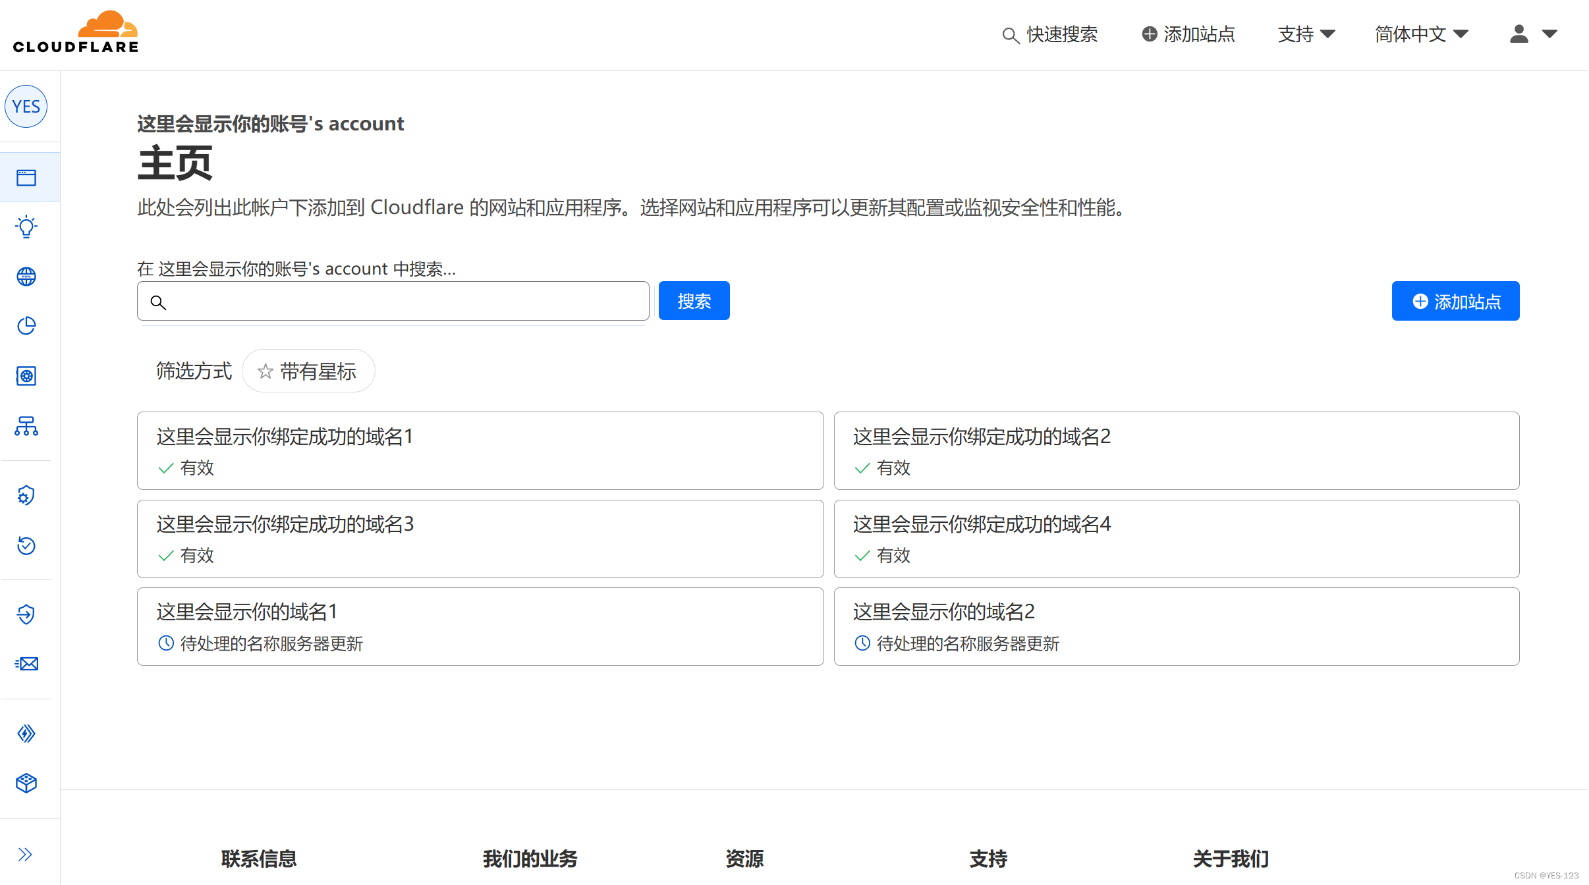
Task: Open the pie chart analytics icon
Action: [x=26, y=326]
